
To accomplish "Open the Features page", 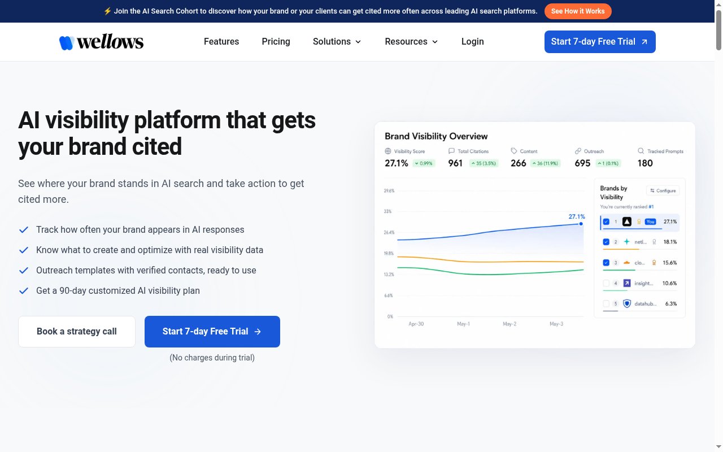I will tap(221, 42).
